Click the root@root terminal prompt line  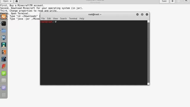[x=48, y=22]
